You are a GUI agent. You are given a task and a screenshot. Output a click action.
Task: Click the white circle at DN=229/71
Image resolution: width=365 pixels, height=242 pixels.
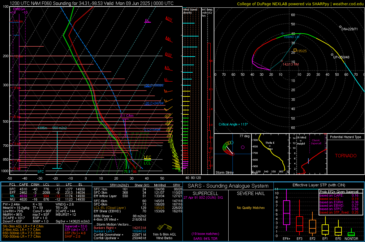click(340, 27)
